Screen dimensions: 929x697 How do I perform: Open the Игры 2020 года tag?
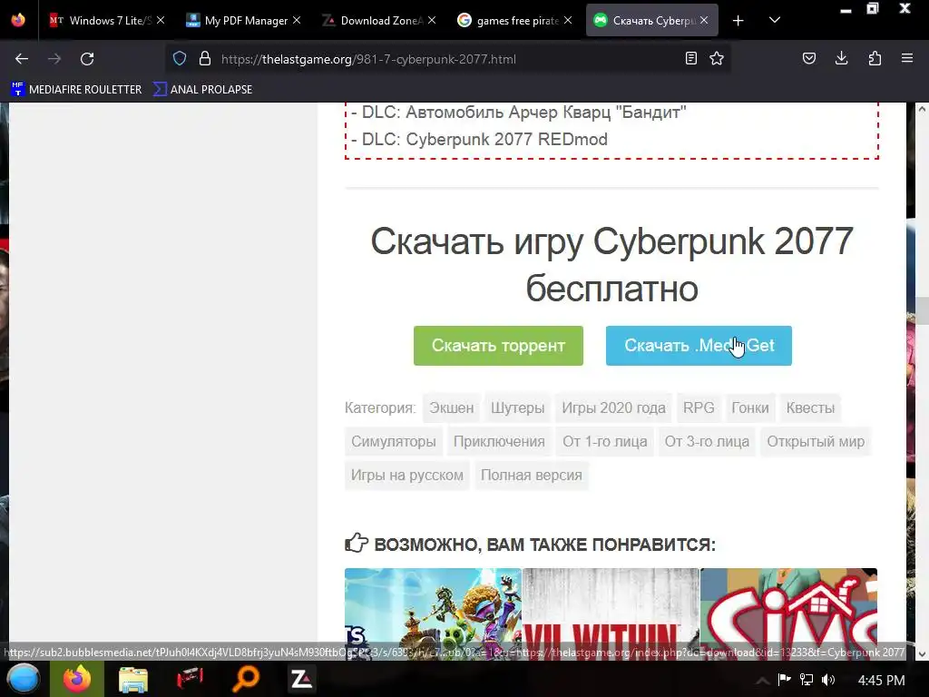click(x=613, y=407)
